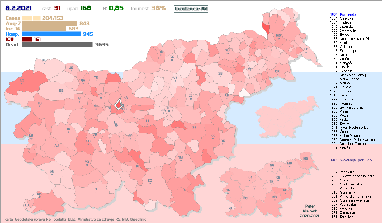383x224 pixels.
Task: Click the 8.2.2021 date label
Action: [19, 8]
